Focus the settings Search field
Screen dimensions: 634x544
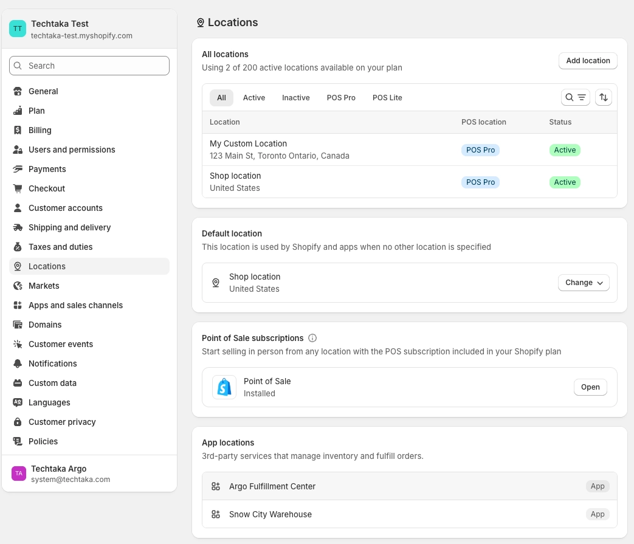coord(89,66)
